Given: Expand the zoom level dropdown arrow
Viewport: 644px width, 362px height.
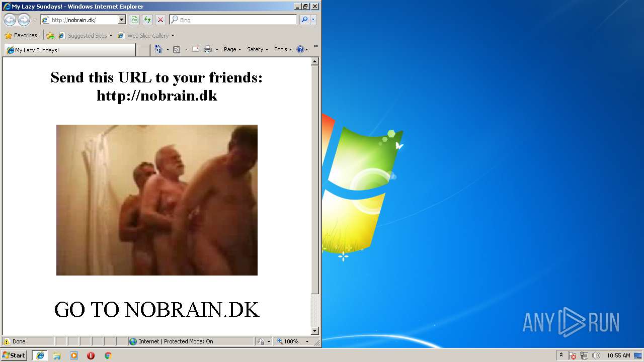Looking at the screenshot, I should (x=307, y=341).
